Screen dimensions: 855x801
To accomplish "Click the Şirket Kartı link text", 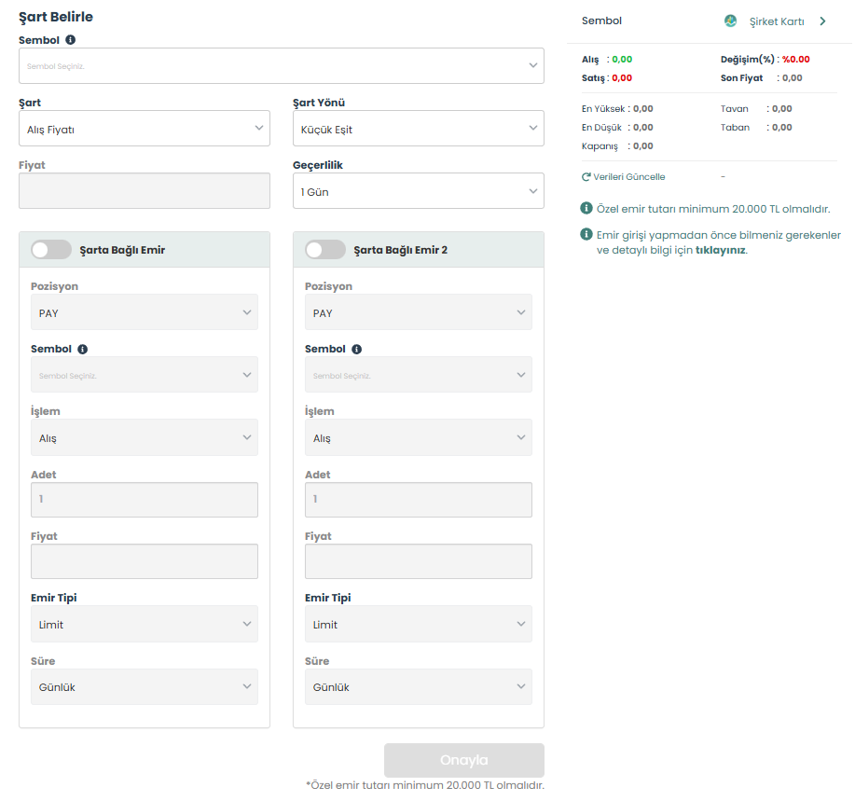I will point(777,21).
